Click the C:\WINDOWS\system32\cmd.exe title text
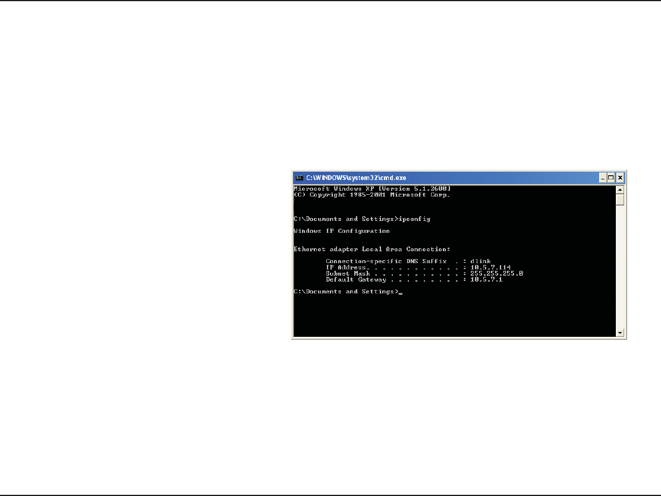 (x=356, y=178)
